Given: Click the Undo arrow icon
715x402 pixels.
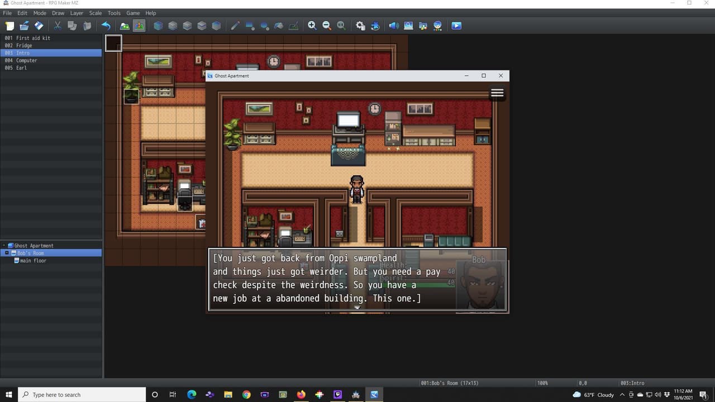Looking at the screenshot, I should click(106, 26).
